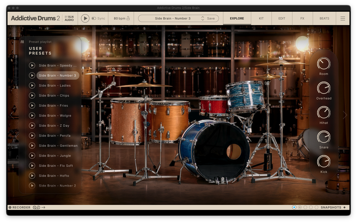Select the Side Brain - Wolgre preset name
Viewport: 357px width, 223px height.
click(x=55, y=116)
